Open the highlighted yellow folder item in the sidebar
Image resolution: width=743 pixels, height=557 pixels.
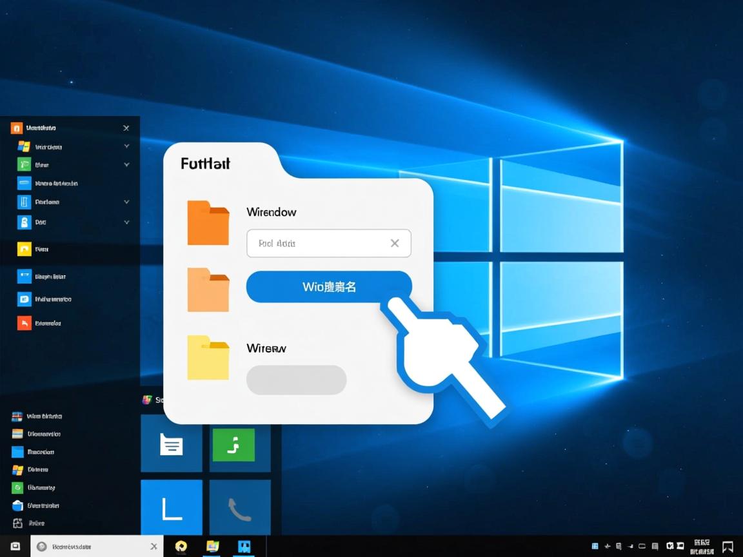26,249
